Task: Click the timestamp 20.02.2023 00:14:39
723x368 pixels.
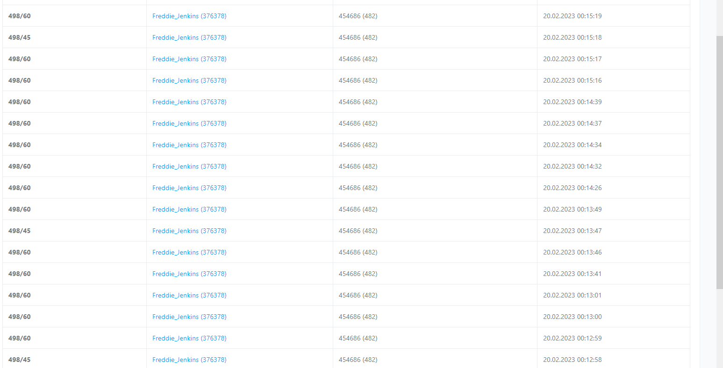Action: (572, 102)
